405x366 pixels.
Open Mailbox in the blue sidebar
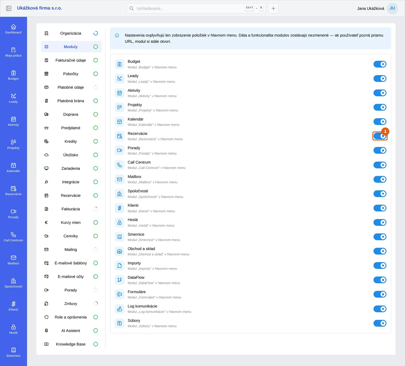coord(13,260)
